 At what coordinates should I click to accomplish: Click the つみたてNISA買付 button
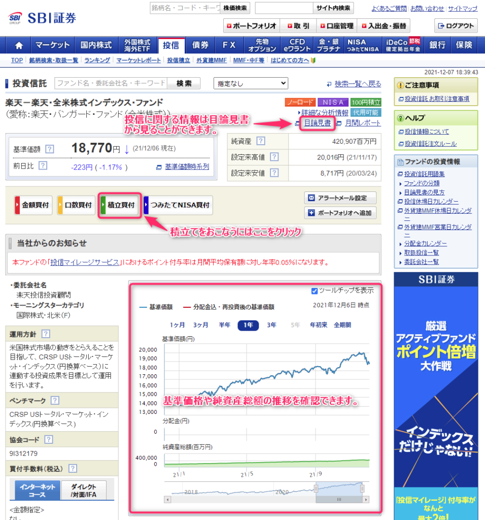pyautogui.click(x=178, y=205)
